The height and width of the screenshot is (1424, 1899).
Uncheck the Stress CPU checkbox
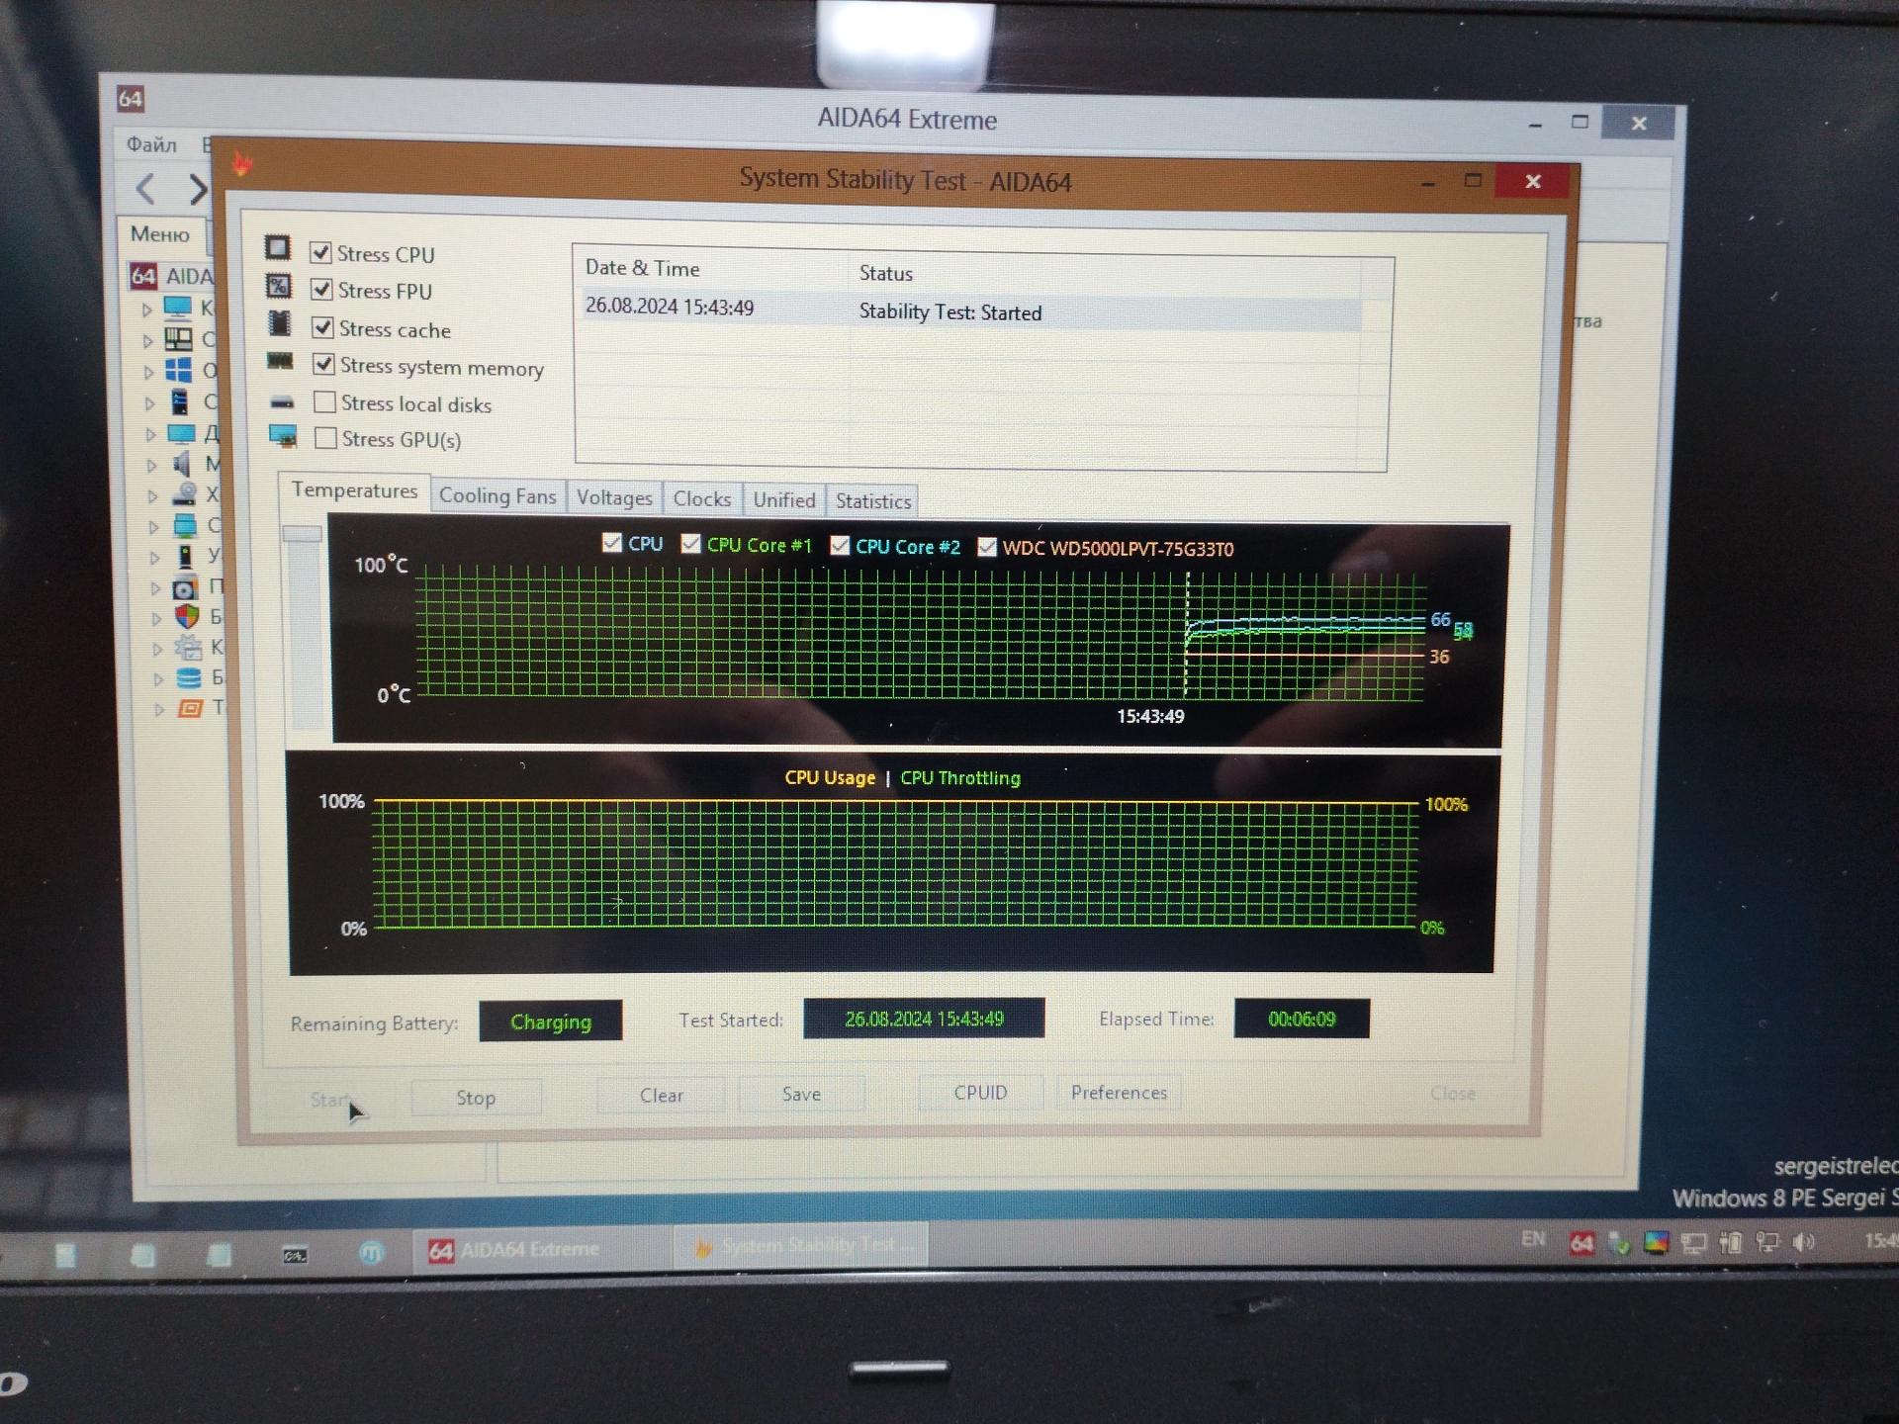click(320, 252)
